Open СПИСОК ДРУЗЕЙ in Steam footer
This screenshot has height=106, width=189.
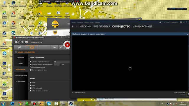(180, 93)
